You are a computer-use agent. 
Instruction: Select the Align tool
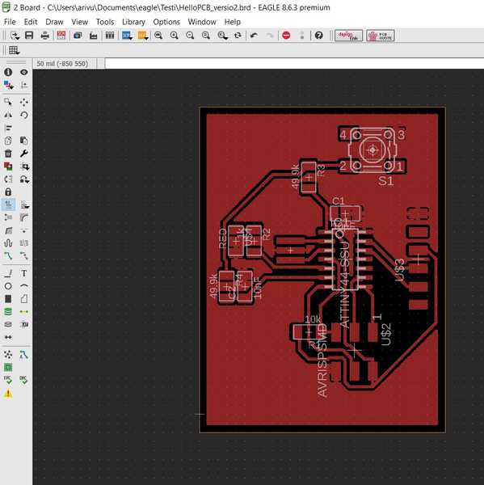coord(8,128)
